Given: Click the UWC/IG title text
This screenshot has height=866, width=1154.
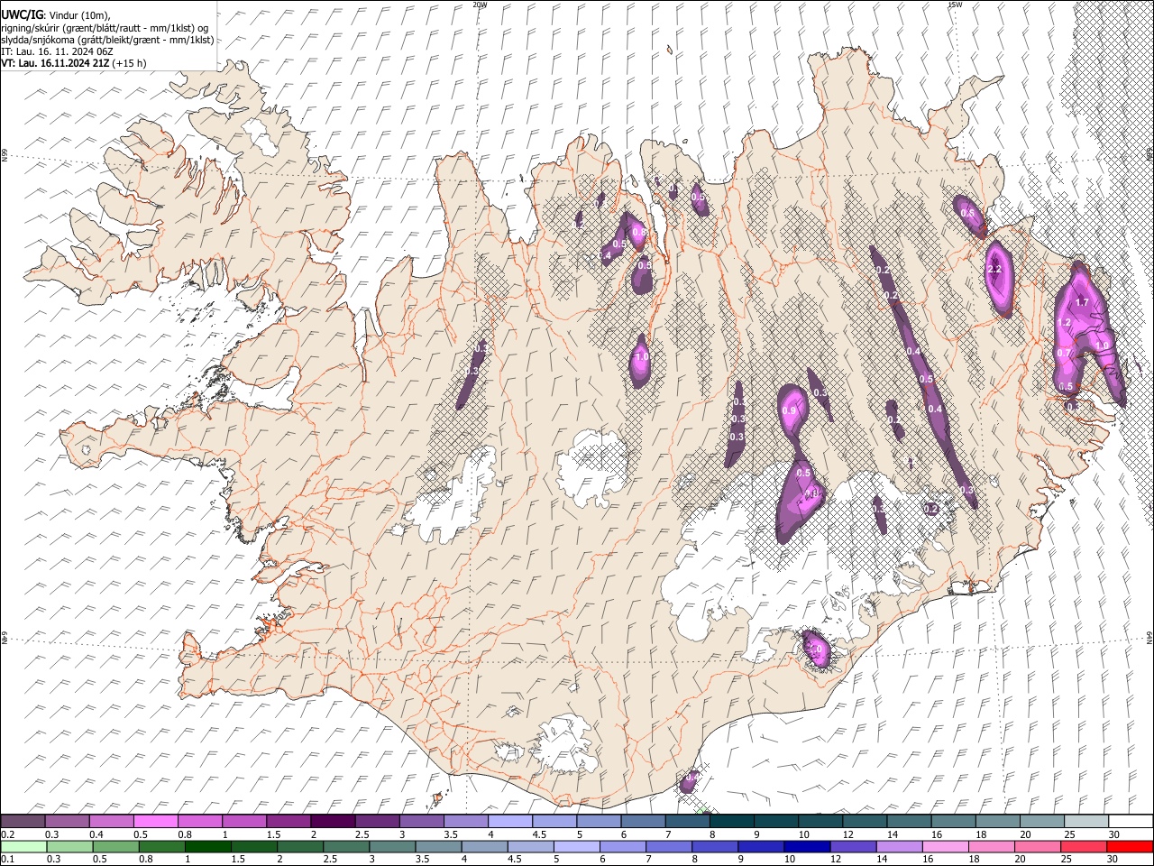Looking at the screenshot, I should click(x=22, y=15).
